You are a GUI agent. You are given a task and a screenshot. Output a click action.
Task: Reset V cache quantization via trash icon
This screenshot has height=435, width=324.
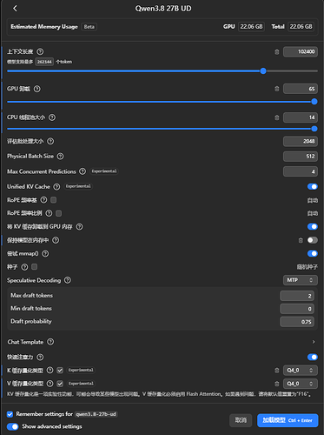point(277,384)
